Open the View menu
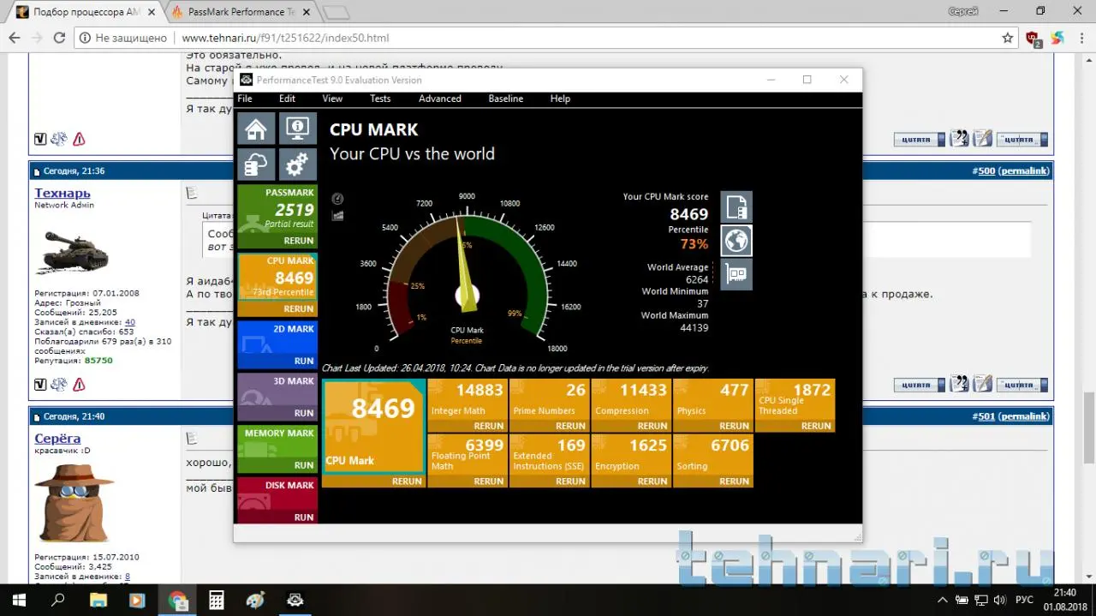This screenshot has height=616, width=1096. click(332, 99)
